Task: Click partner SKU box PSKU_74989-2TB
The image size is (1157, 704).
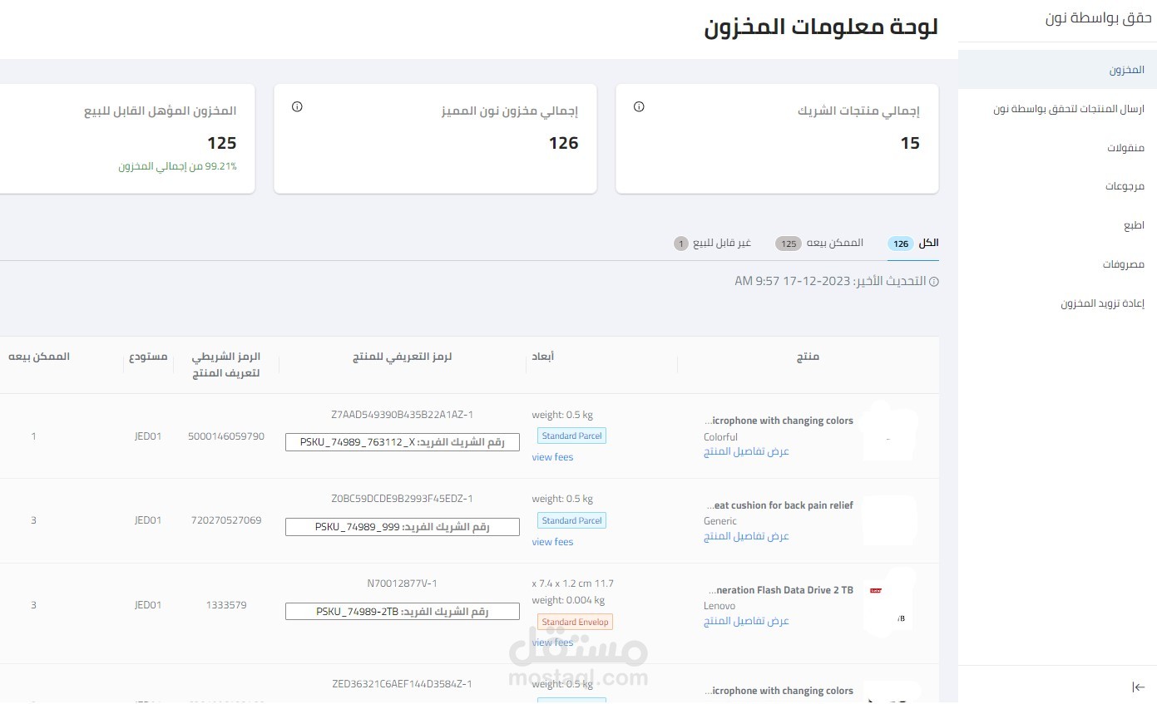Action: tap(402, 612)
